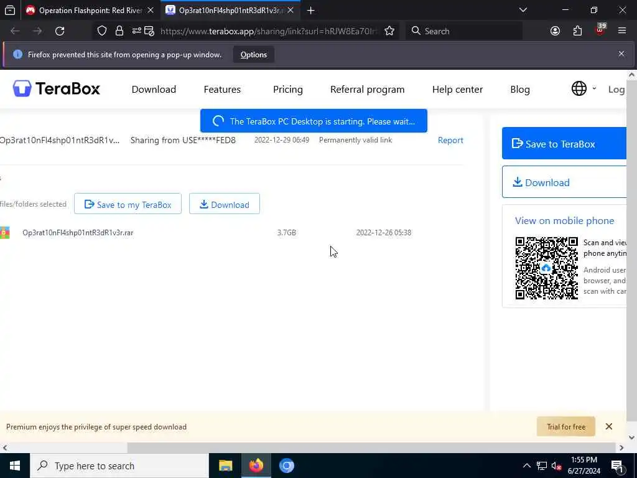This screenshot has width=637, height=478.
Task: Open the new tab with plus button
Action: click(311, 10)
